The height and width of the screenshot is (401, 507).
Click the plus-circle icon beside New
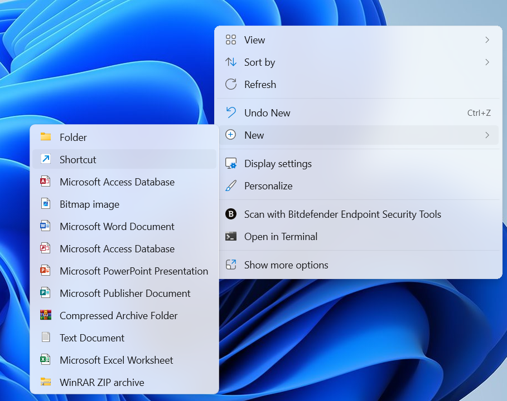click(230, 135)
